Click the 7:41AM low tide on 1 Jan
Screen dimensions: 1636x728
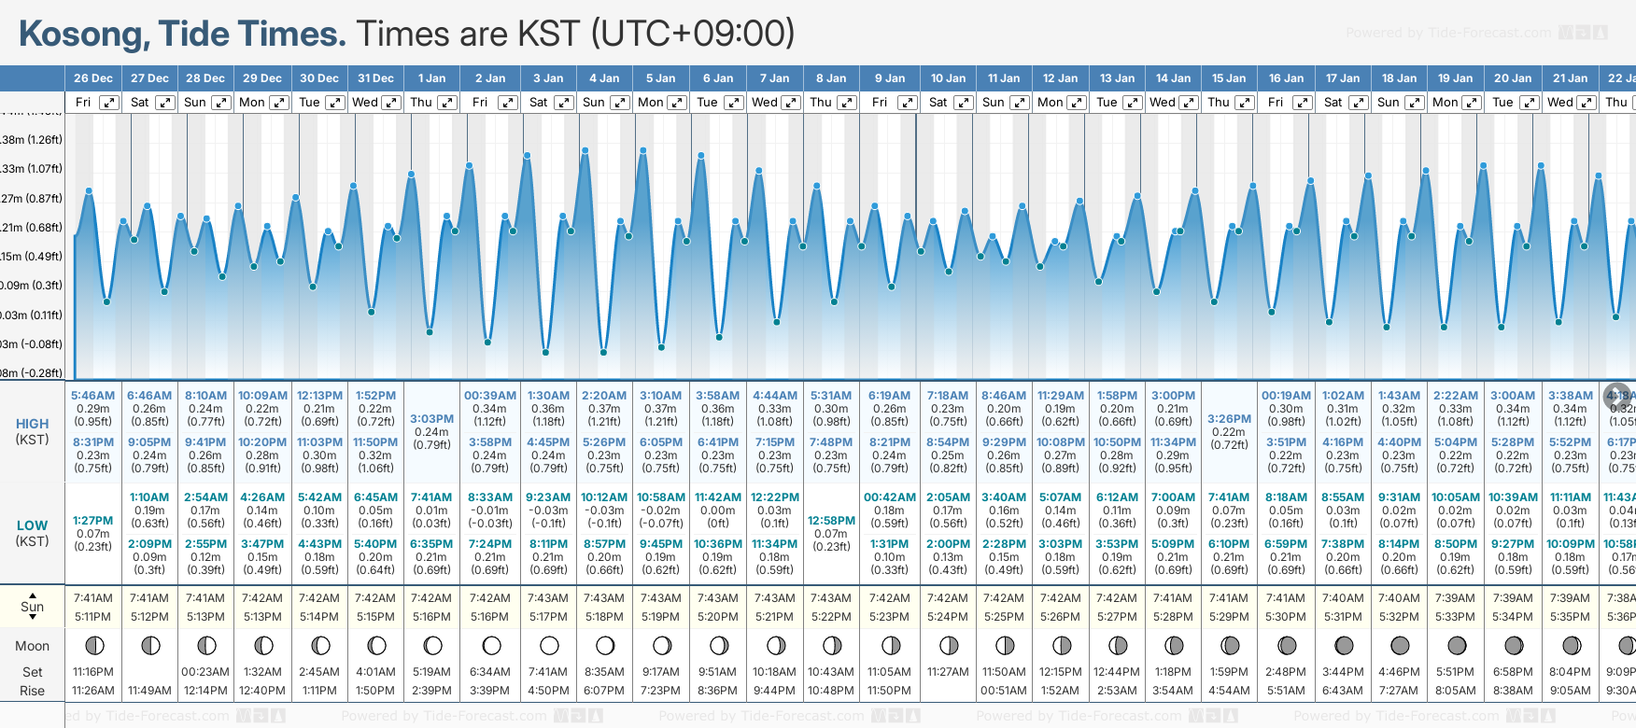pos(431,497)
